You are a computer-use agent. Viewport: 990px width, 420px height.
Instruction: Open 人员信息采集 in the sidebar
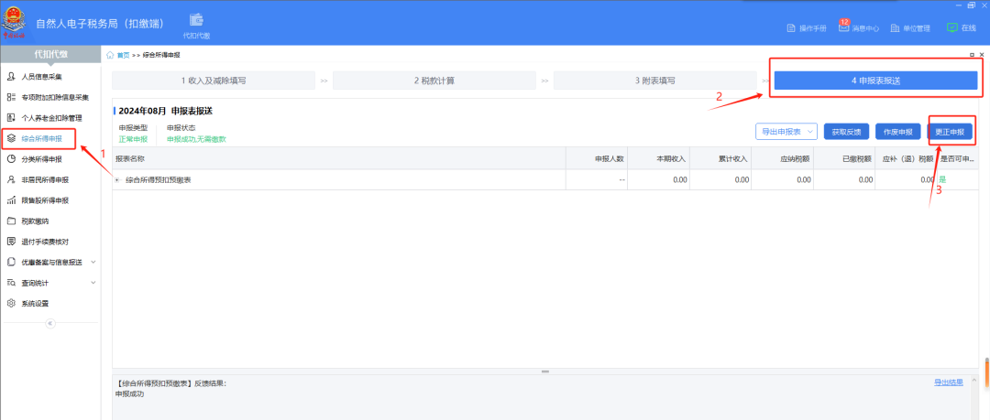pyautogui.click(x=47, y=76)
